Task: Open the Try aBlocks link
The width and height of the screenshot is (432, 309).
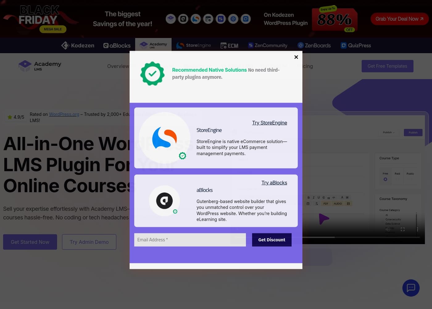Action: (x=274, y=183)
